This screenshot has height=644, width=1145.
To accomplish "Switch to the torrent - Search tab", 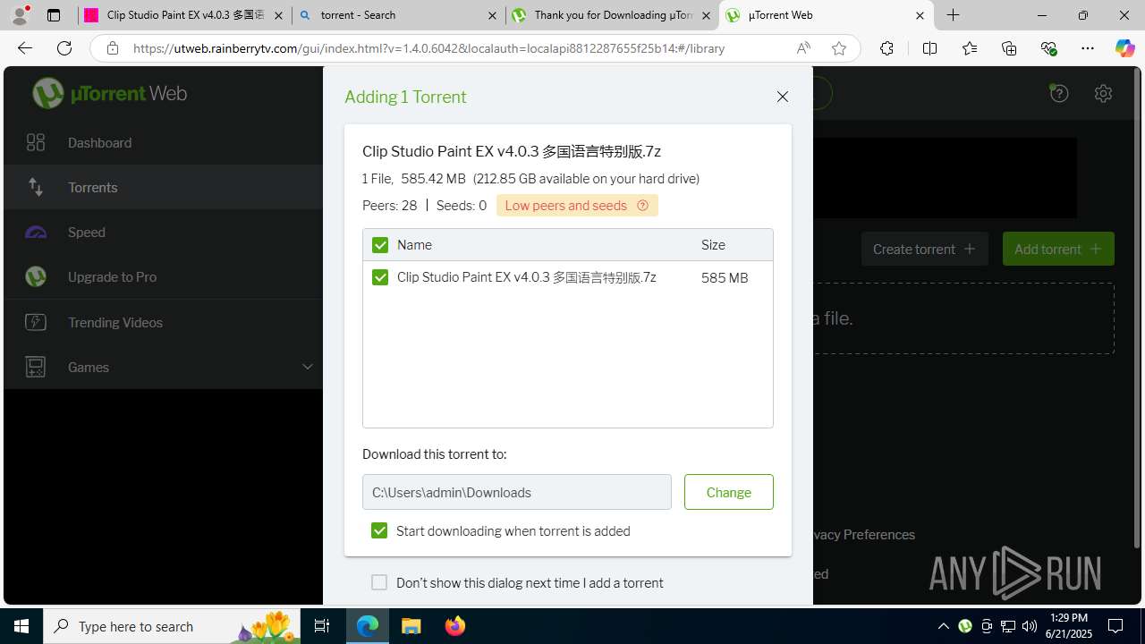I will pos(399,15).
